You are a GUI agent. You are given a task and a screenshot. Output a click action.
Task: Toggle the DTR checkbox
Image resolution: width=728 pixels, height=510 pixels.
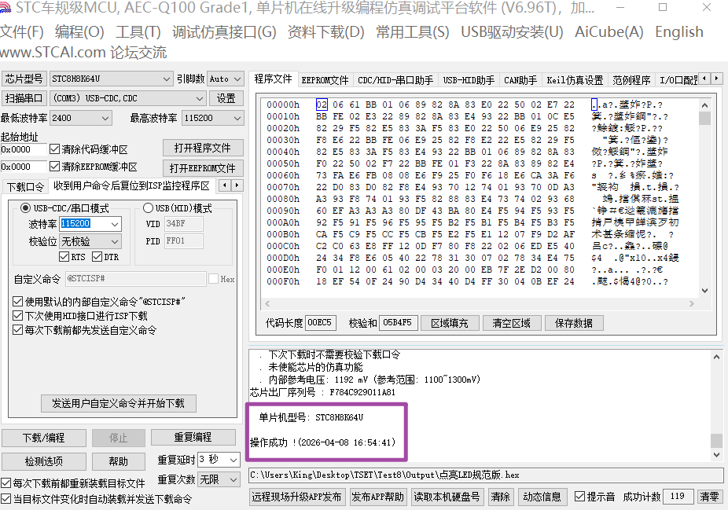click(97, 257)
